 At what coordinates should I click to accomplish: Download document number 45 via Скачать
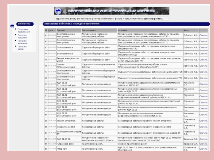tap(203, 60)
